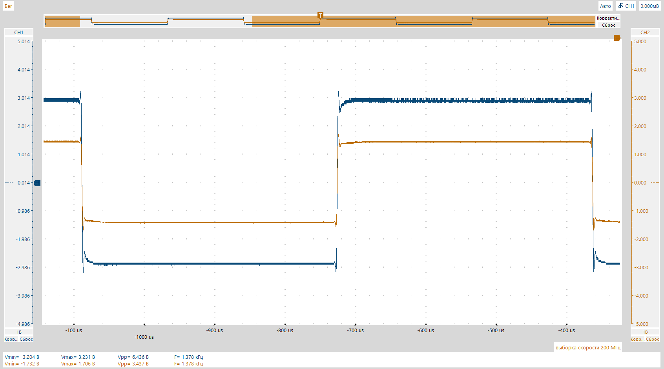The width and height of the screenshot is (664, 369).
Task: Click the -700 us time axis label
Action: pos(356,330)
